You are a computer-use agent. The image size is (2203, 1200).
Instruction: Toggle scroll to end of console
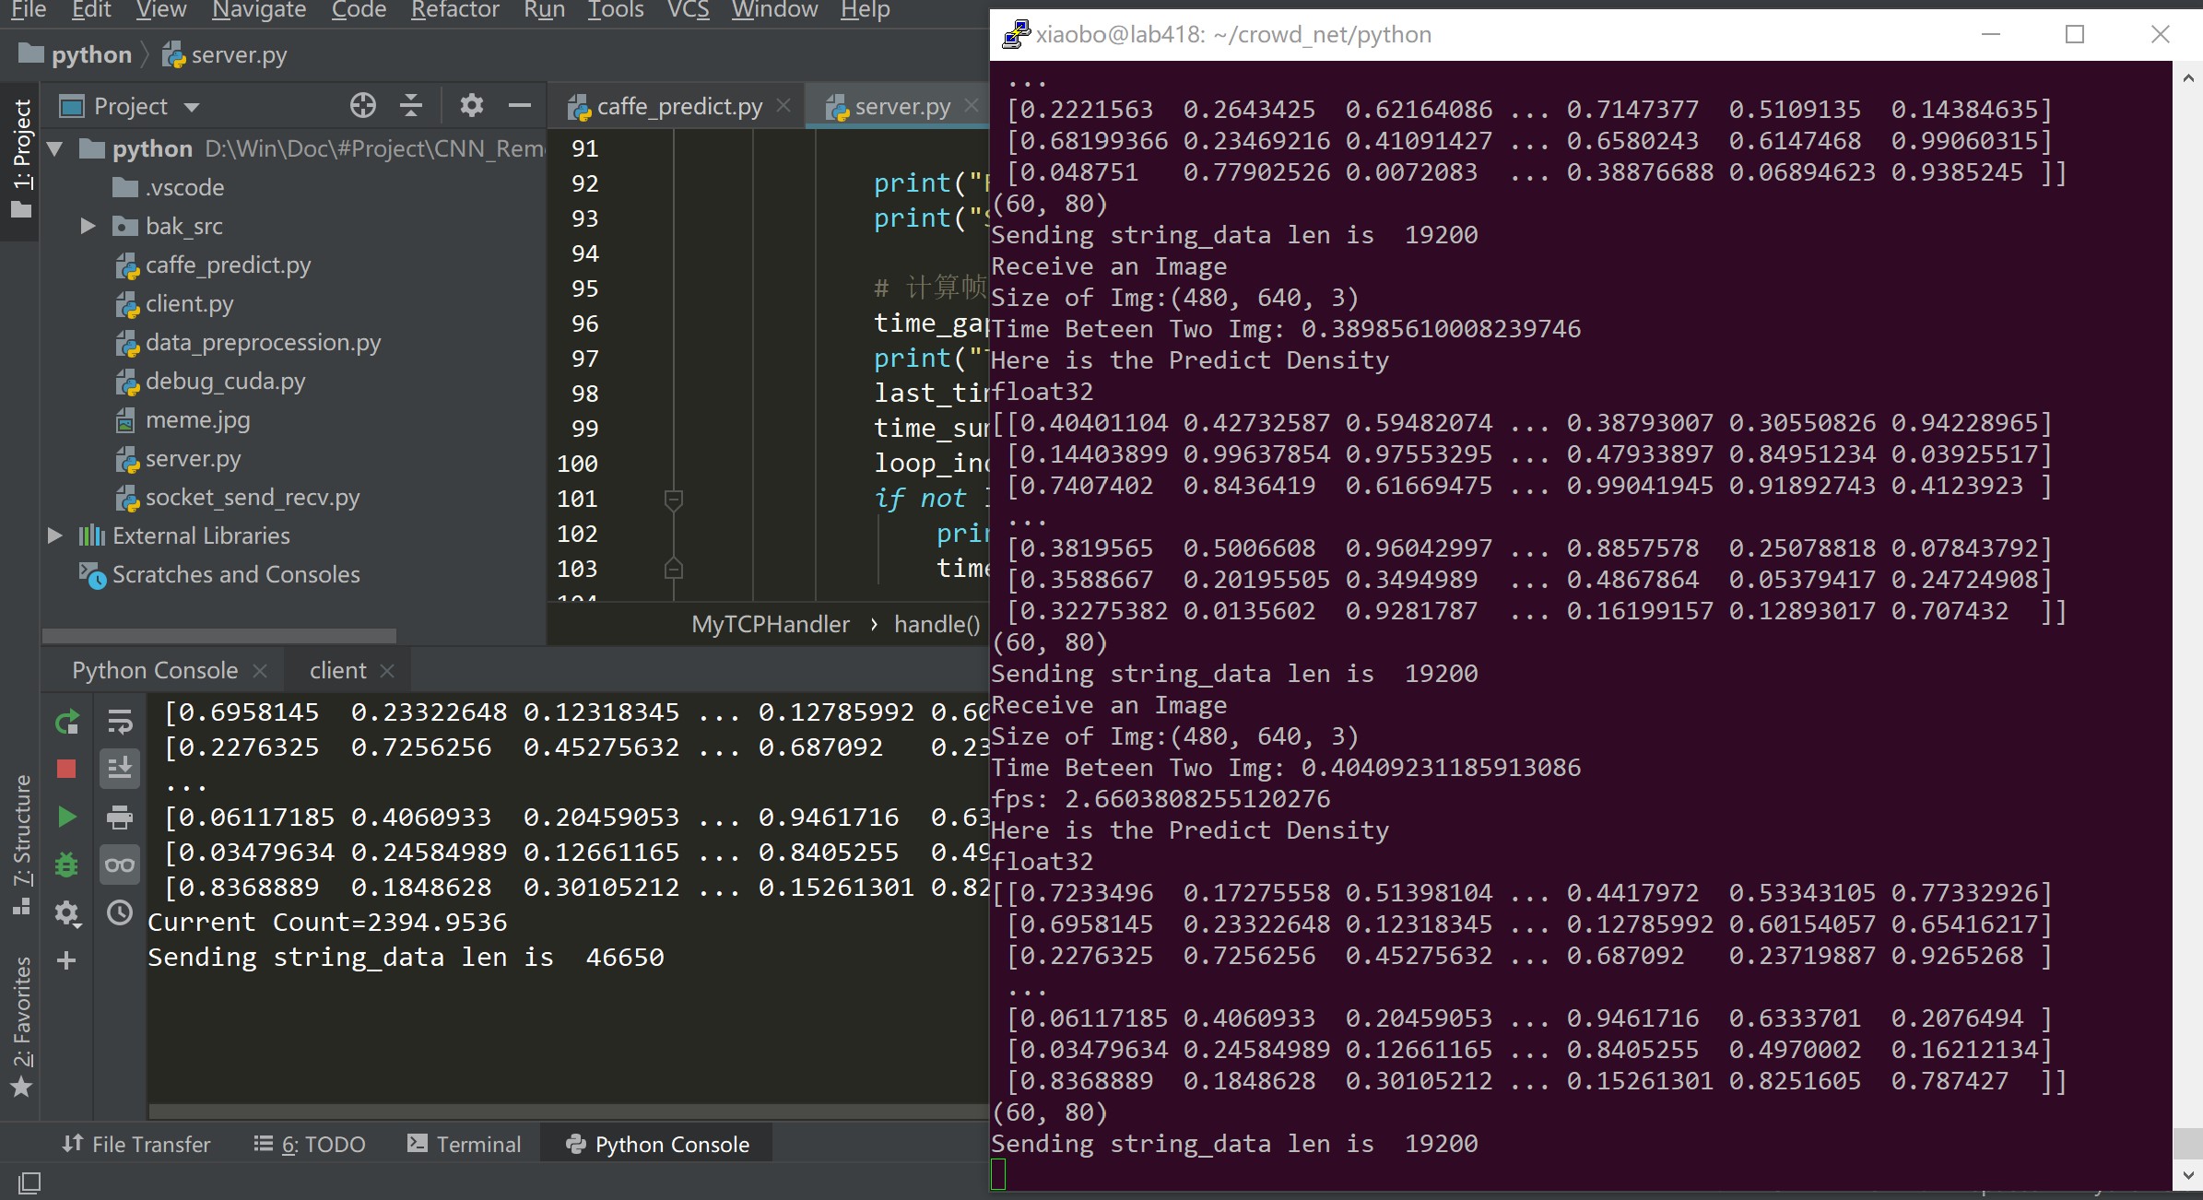(120, 769)
